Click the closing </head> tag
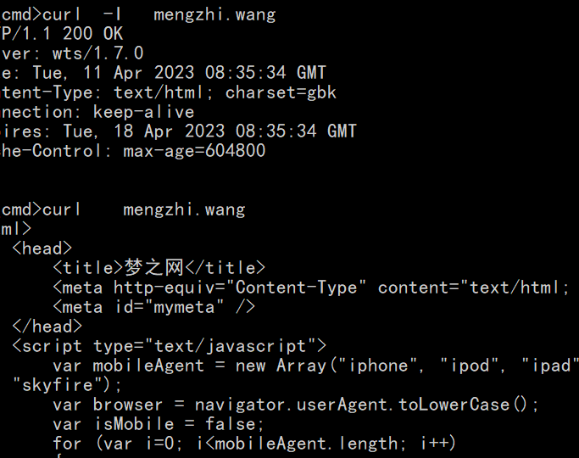The image size is (579, 458). pyautogui.click(x=47, y=327)
